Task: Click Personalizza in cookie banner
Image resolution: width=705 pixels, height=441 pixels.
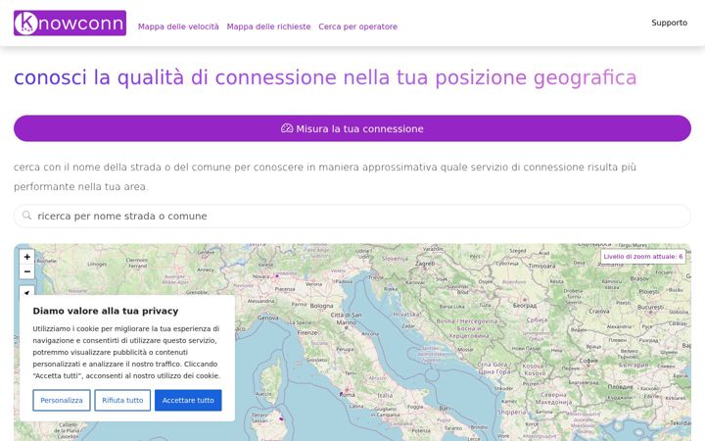Action: tap(62, 400)
